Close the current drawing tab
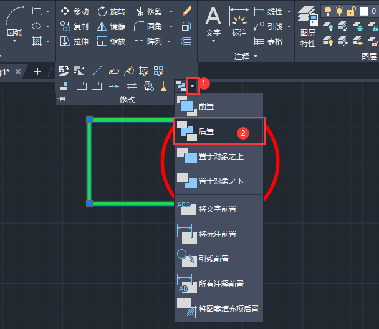The image size is (379, 329). click(18, 72)
